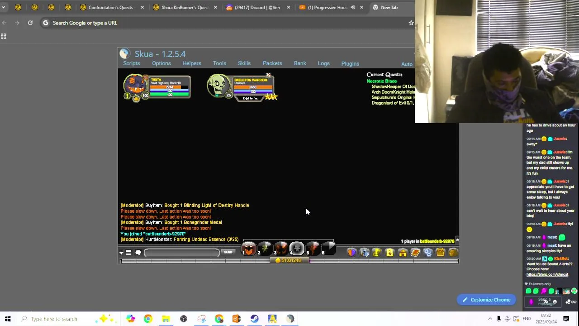Open the Windows notification center
The image size is (579, 326).
pyautogui.click(x=566, y=319)
